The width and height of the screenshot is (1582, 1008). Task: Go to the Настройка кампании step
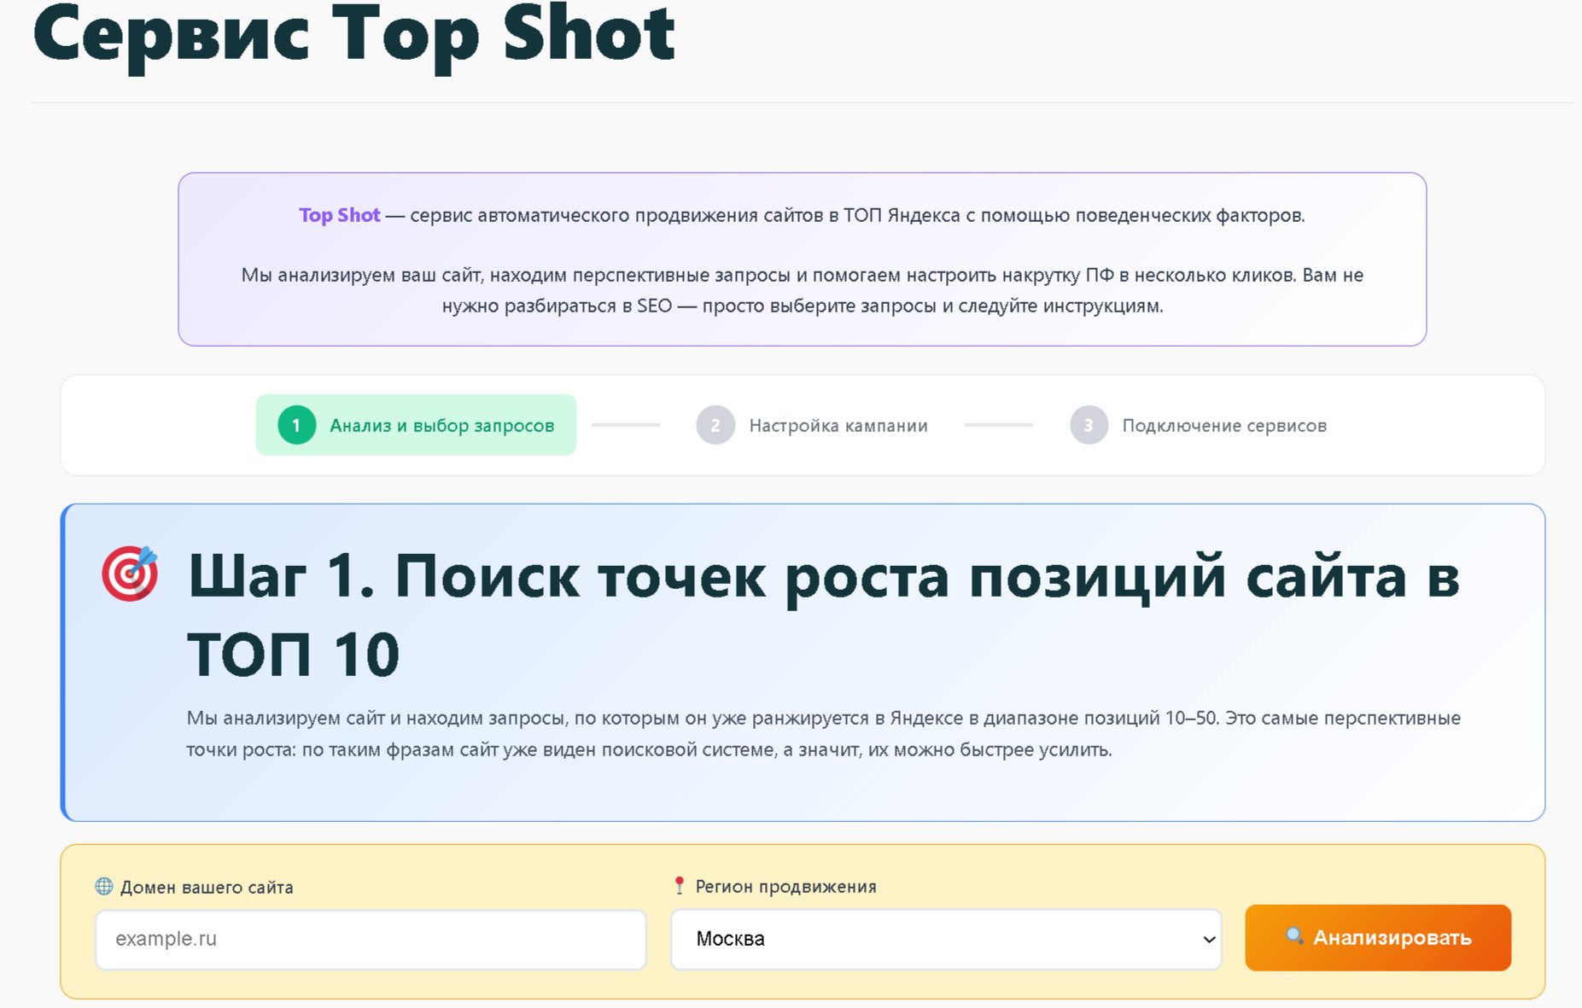812,425
